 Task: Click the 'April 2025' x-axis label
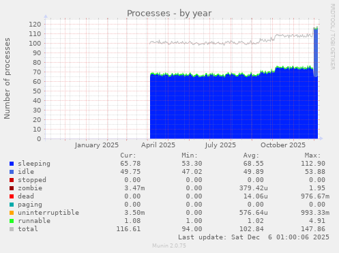pyautogui.click(x=158, y=145)
